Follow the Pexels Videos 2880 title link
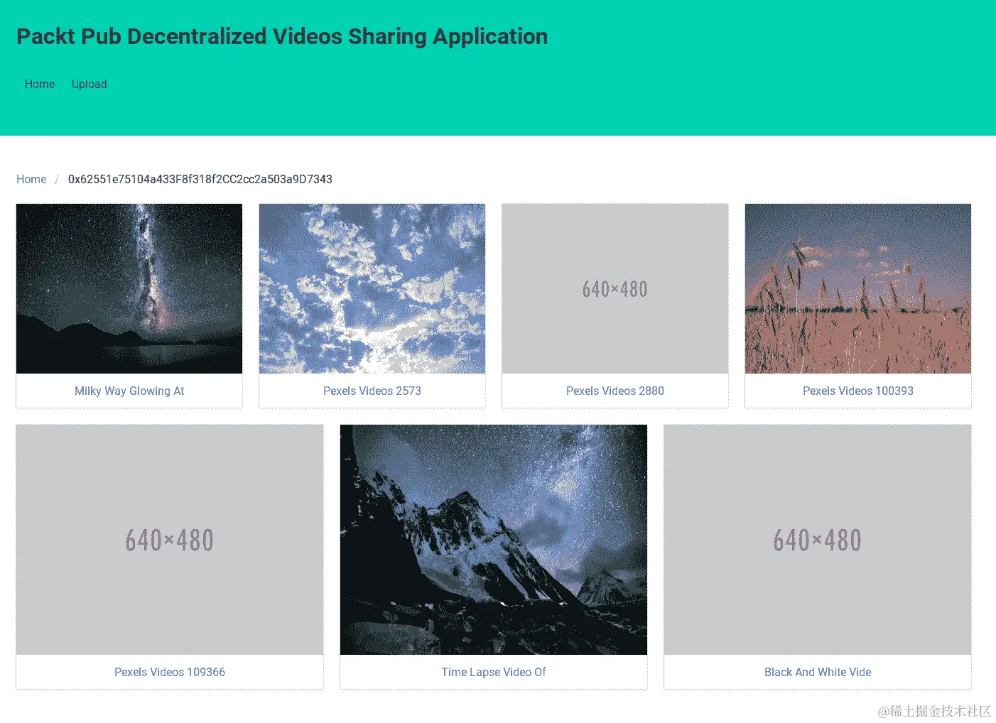 [x=615, y=391]
